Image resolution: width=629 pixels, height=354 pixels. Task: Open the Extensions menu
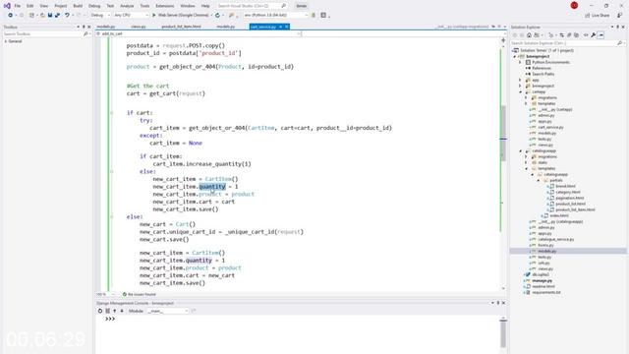pos(165,6)
